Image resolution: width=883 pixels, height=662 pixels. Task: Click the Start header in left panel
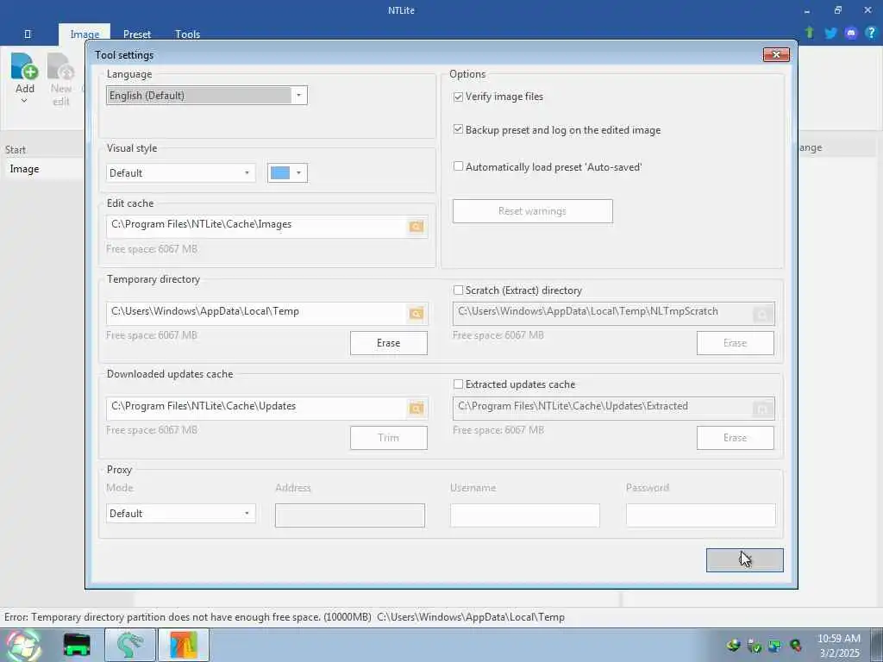click(16, 150)
